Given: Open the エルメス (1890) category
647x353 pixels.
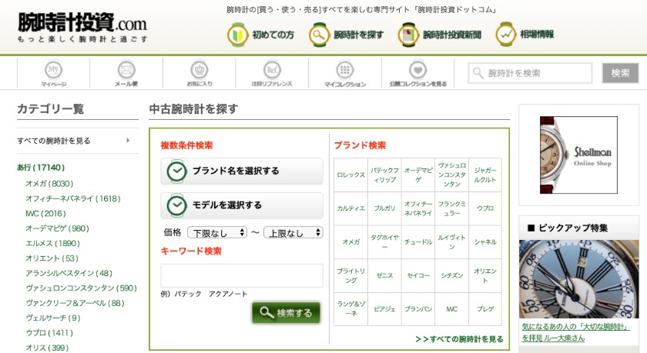Looking at the screenshot, I should [53, 244].
